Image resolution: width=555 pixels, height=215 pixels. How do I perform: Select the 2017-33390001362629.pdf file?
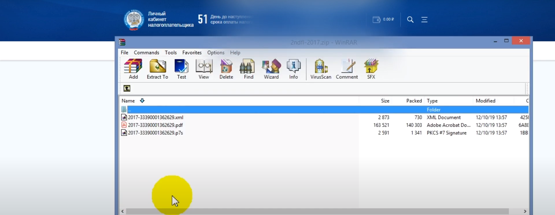click(x=155, y=125)
